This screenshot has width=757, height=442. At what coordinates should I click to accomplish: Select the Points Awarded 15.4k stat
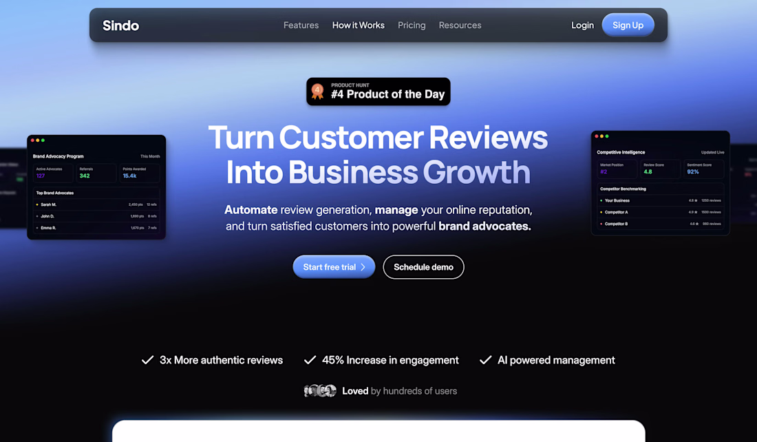(140, 173)
